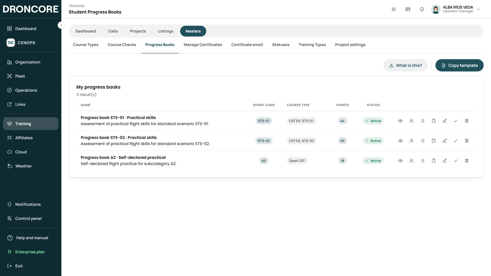Click the Copy template button

click(459, 65)
